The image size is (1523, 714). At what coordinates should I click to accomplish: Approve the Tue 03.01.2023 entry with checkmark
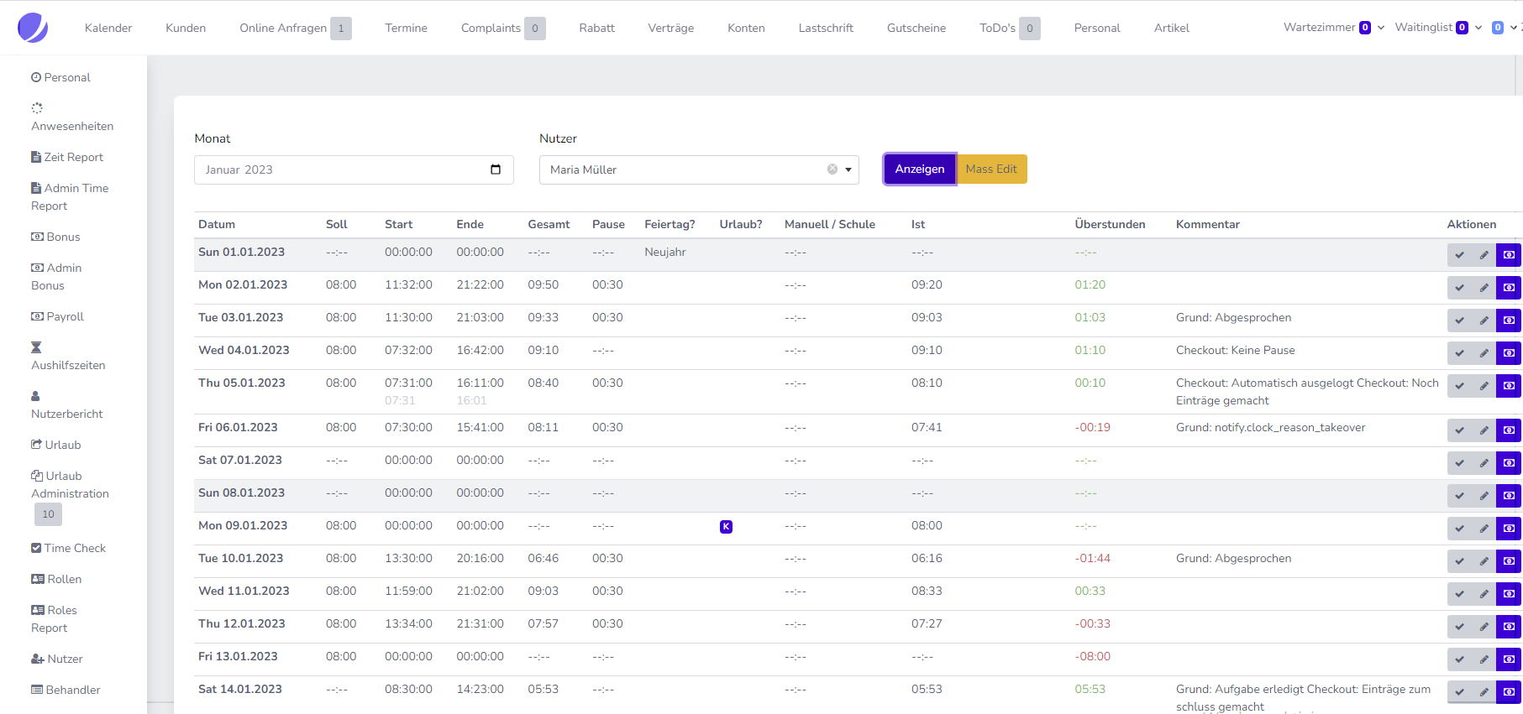1459,321
